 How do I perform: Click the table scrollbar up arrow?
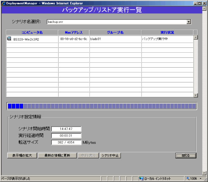pyautogui.click(x=196, y=37)
